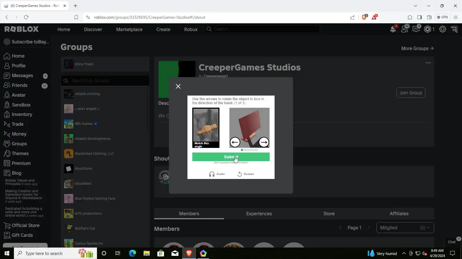Go to Home in top navigation
462x259 pixels.
coord(64,29)
